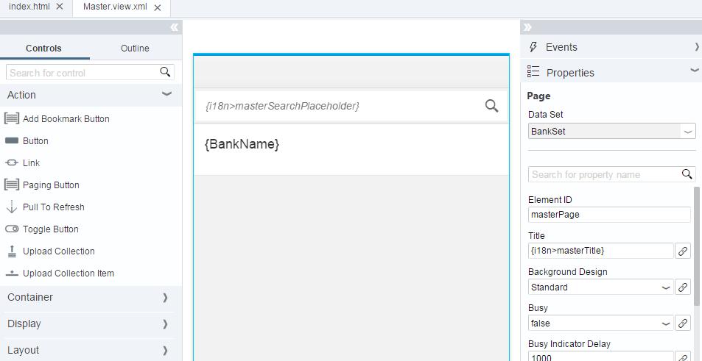Viewport: 702px width, 361px height.
Task: Select the Controls tab
Action: pos(44,49)
